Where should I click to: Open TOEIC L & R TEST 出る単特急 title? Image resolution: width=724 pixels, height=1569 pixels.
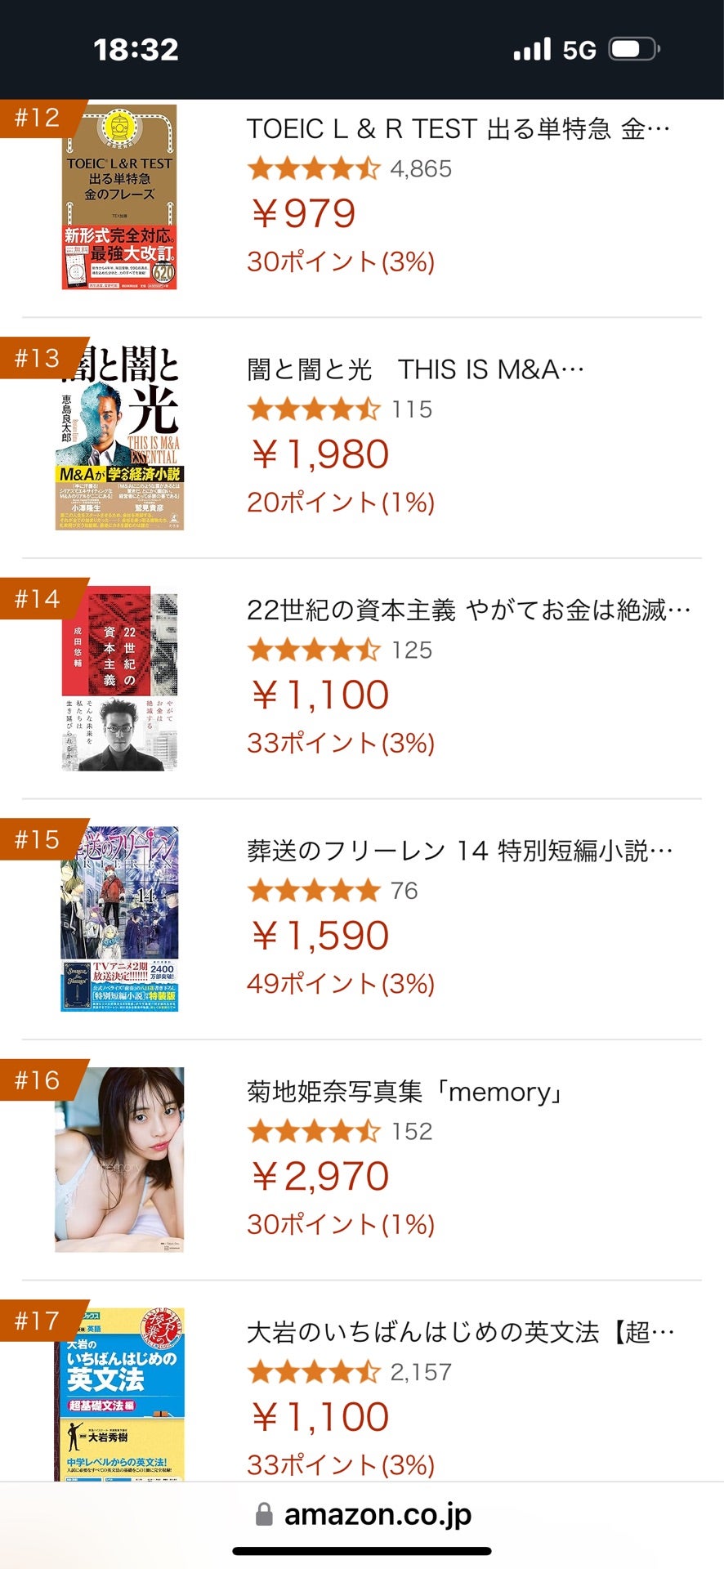pyautogui.click(x=458, y=129)
